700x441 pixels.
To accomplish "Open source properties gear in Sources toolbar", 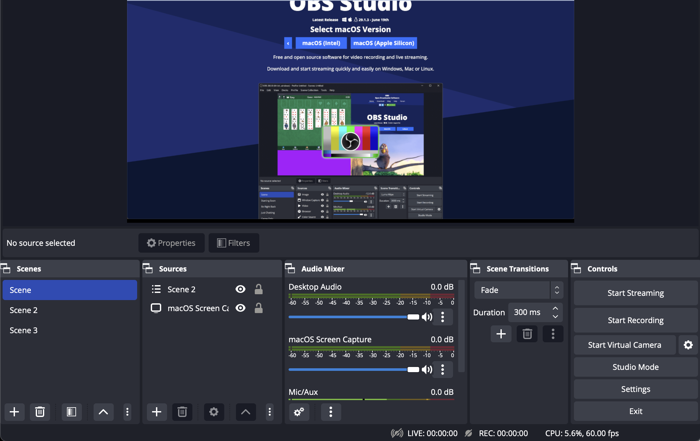I will [x=214, y=412].
